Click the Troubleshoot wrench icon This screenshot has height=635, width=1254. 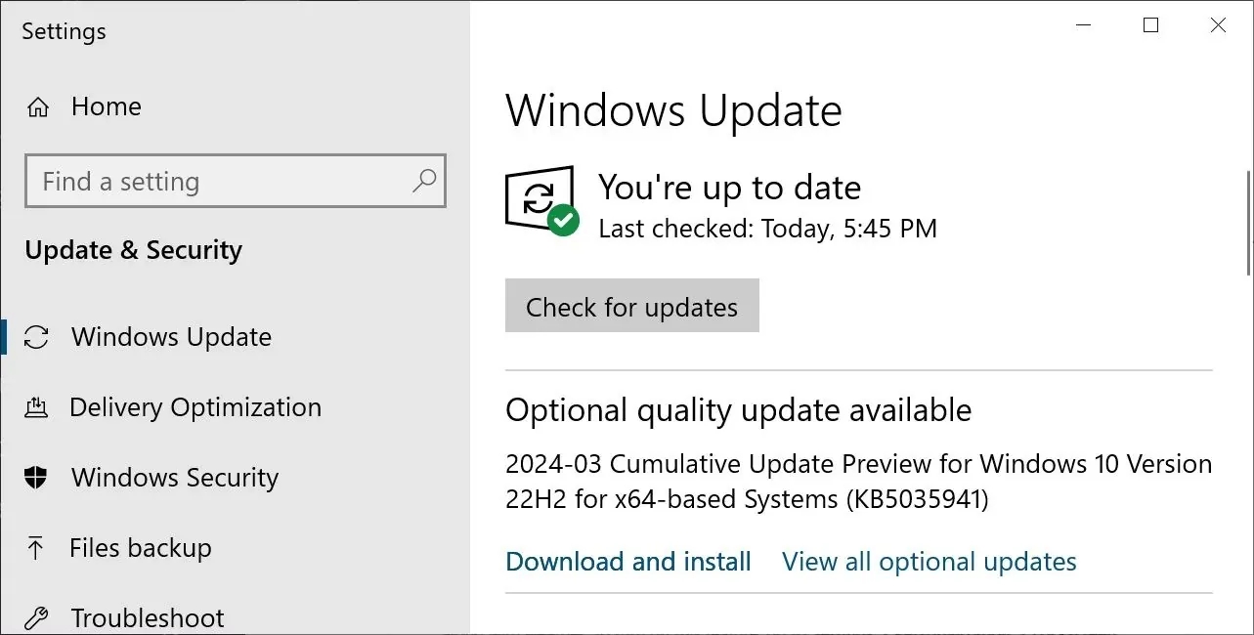tap(36, 617)
